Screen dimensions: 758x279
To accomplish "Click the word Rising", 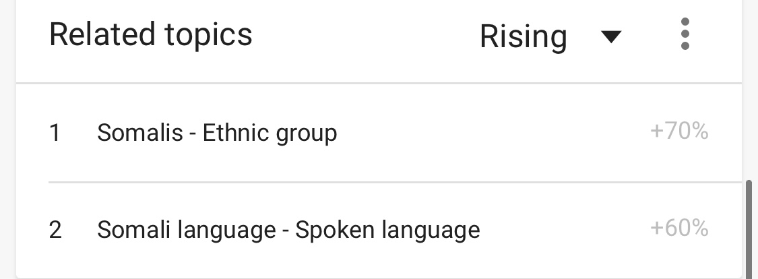I will coord(523,36).
